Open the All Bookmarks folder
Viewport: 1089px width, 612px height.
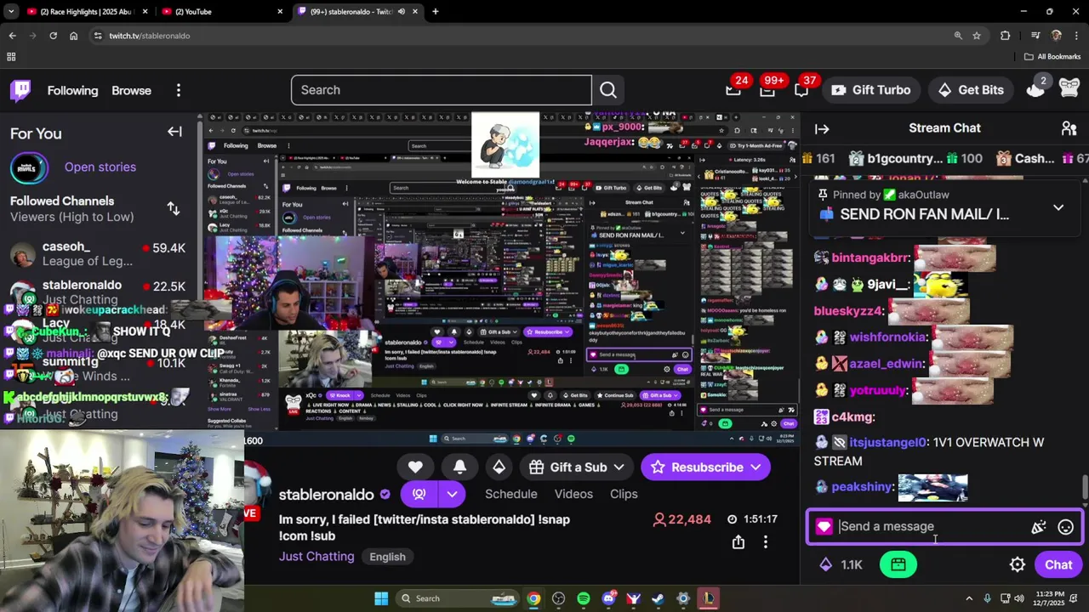click(1052, 57)
